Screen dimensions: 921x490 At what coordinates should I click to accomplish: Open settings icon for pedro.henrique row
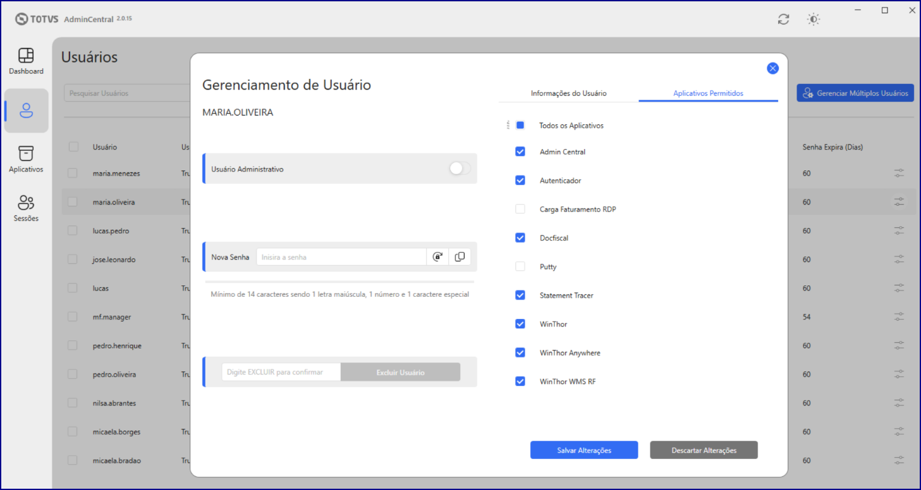(x=899, y=345)
